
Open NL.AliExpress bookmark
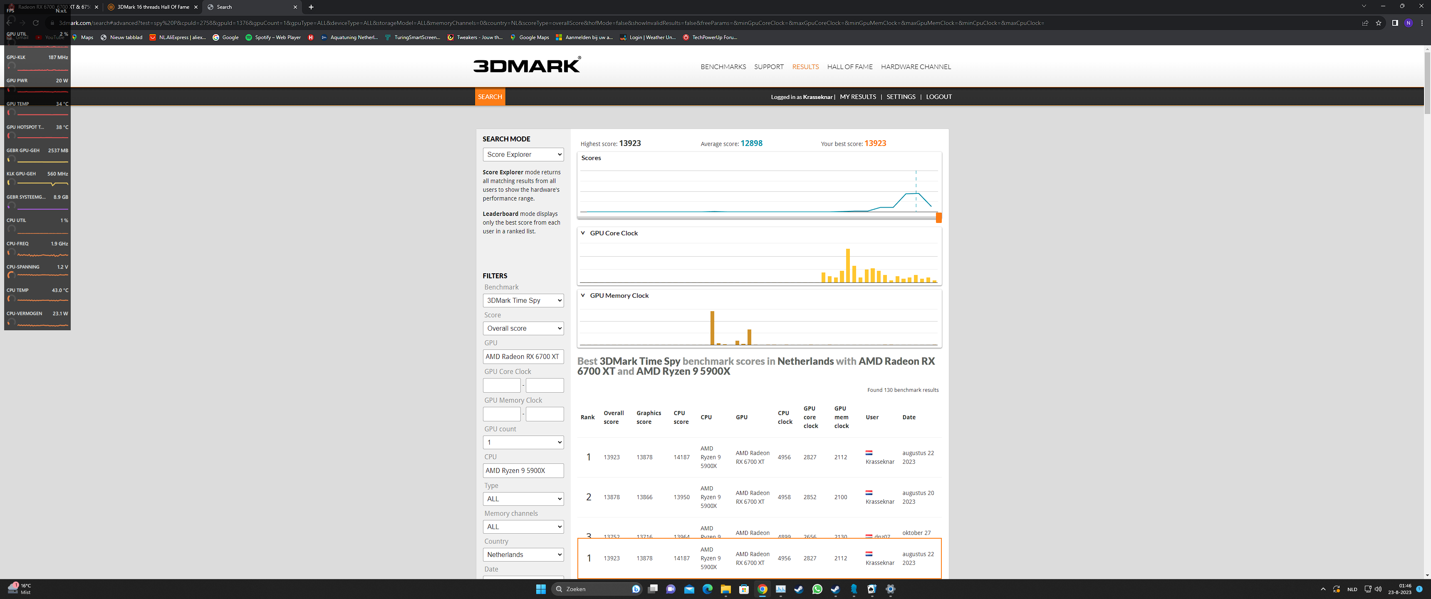pos(178,37)
